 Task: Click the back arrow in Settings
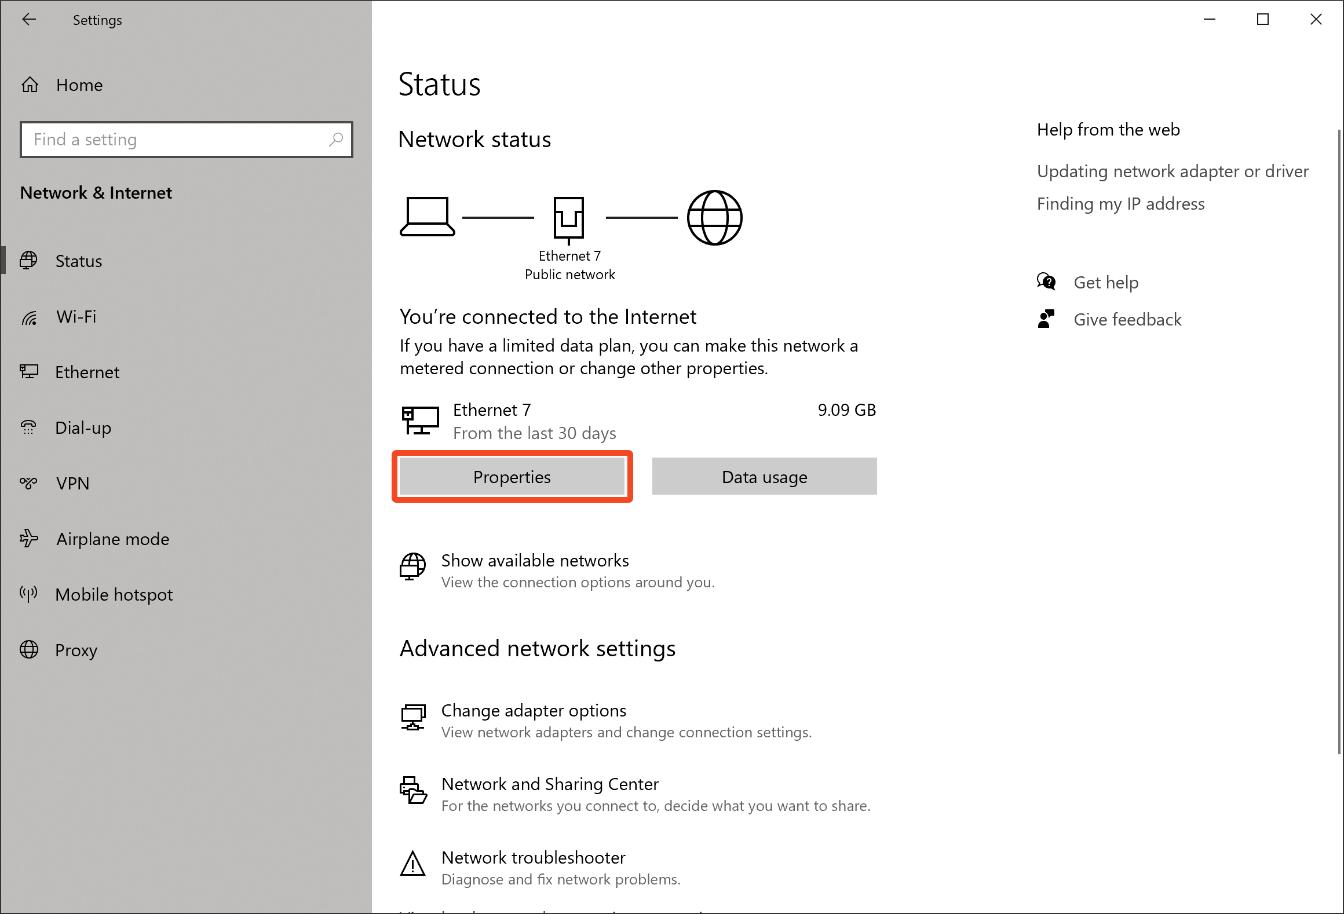(29, 20)
